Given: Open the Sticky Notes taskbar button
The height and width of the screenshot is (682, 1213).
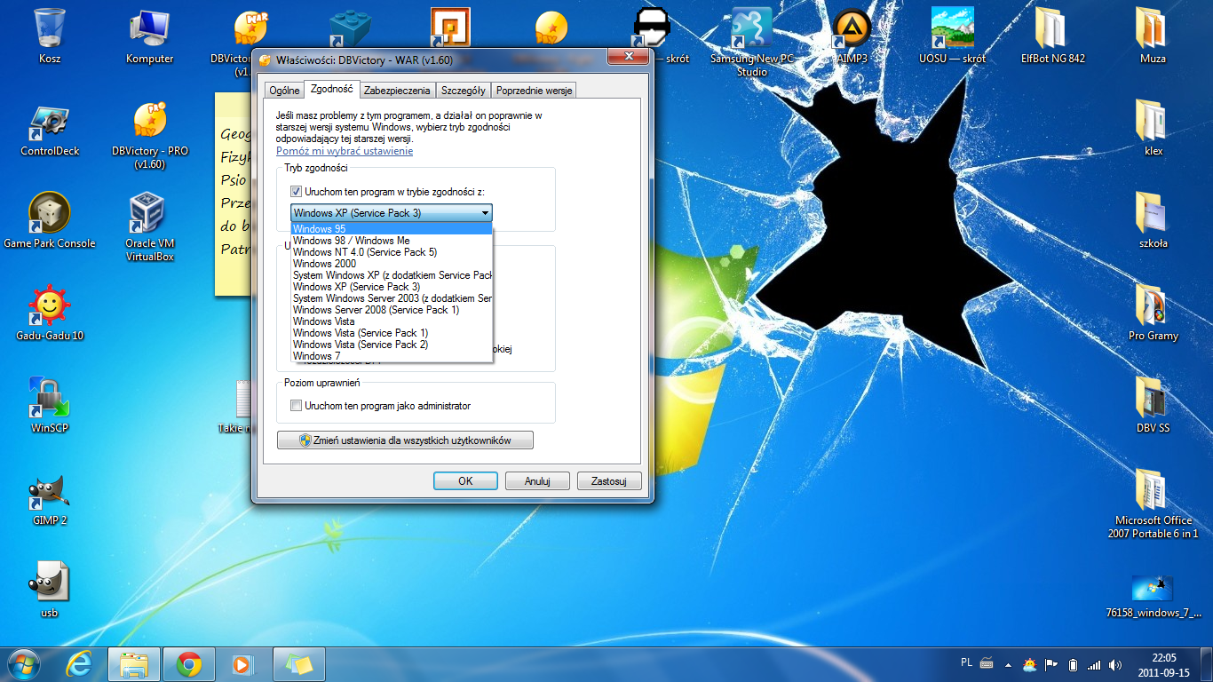Looking at the screenshot, I should point(299,664).
